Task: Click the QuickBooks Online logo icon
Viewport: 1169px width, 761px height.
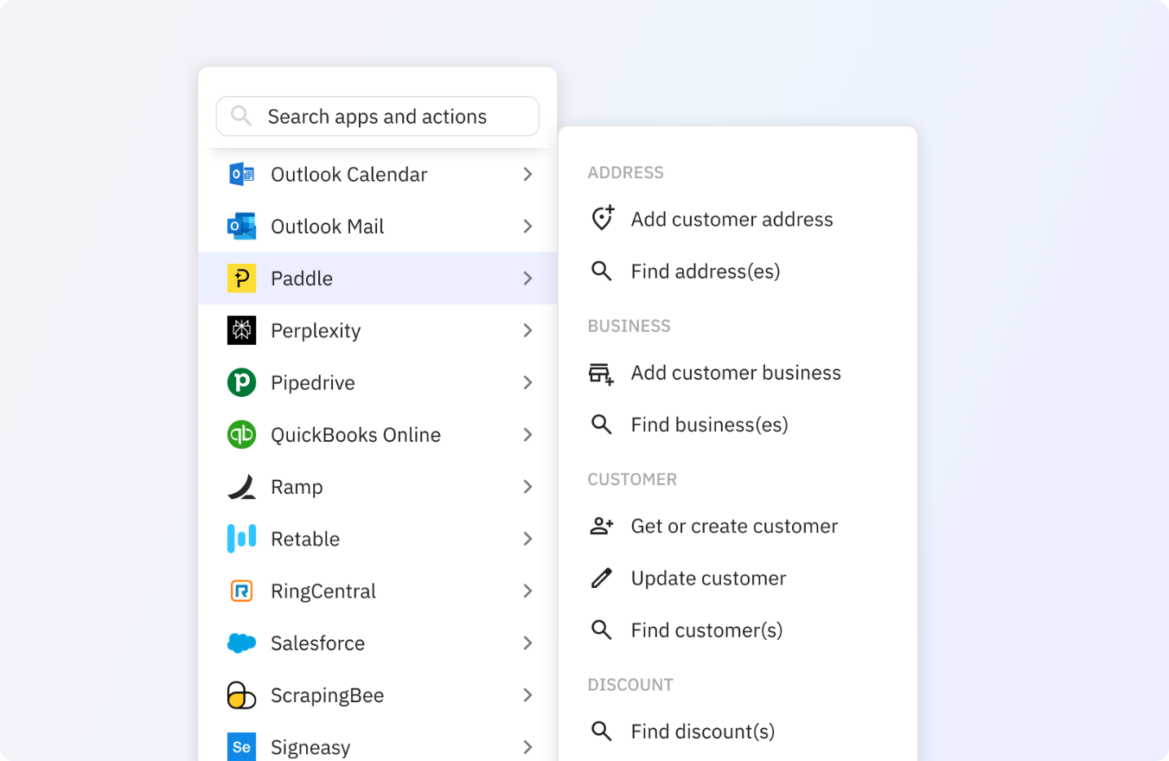Action: pos(241,434)
